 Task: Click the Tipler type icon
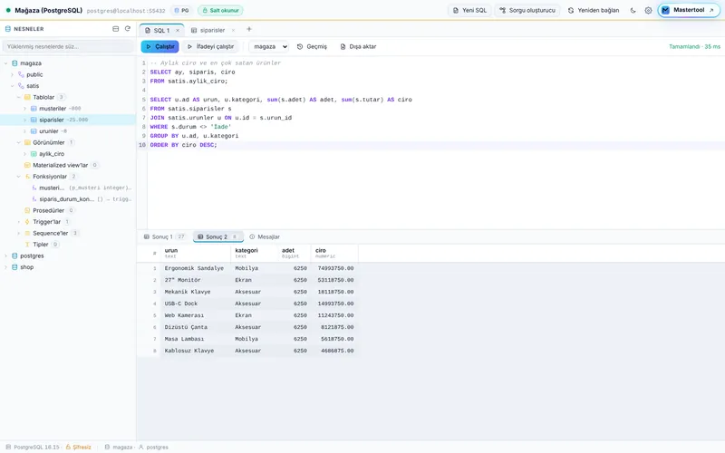(27, 245)
